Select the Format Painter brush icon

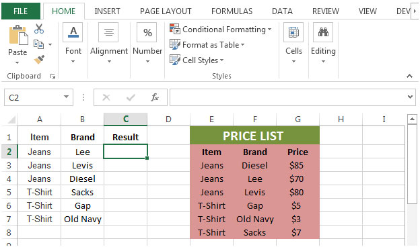pyautogui.click(x=39, y=59)
